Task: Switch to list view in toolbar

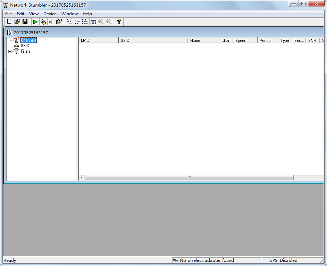Action: click(85, 22)
